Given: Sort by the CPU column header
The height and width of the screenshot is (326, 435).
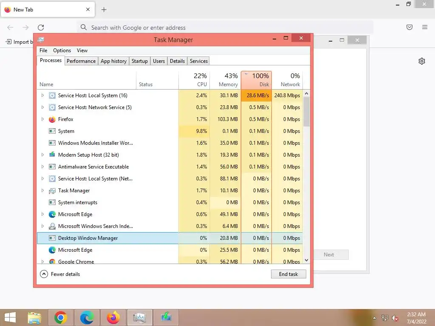Looking at the screenshot, I should 194,80.
